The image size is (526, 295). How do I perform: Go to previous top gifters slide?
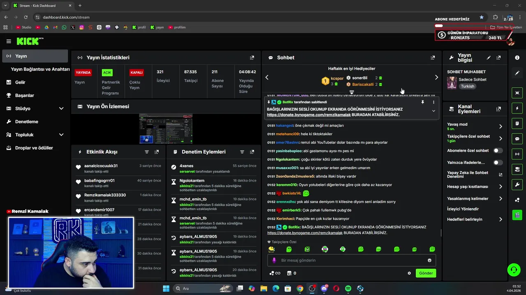point(267,77)
